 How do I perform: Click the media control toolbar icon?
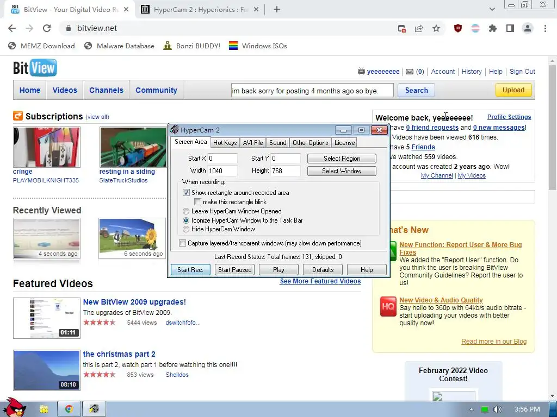(402, 28)
